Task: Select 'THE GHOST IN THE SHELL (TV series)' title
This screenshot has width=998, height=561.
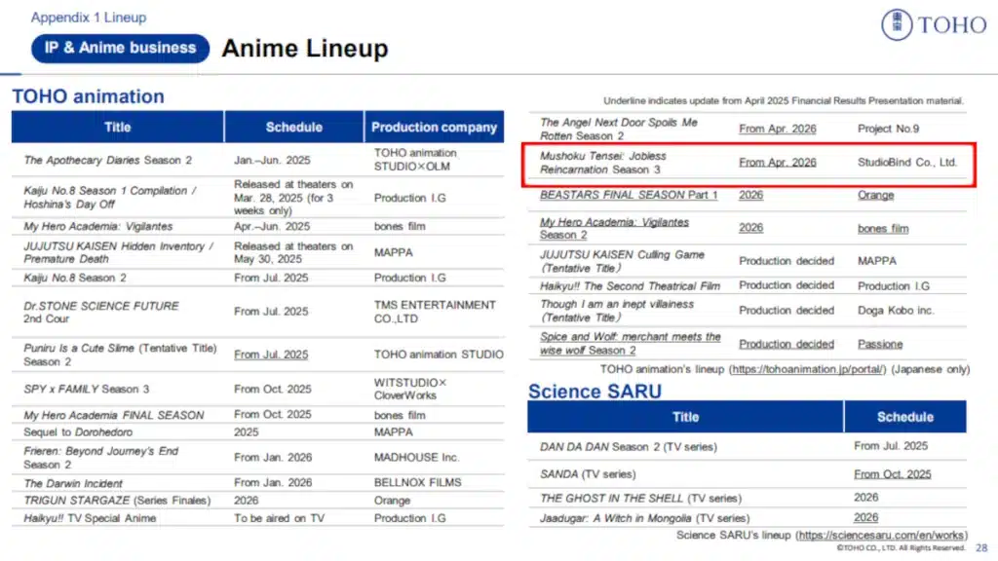Action: pos(640,499)
